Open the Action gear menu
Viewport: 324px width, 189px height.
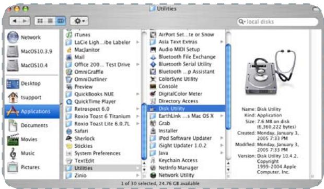(x=79, y=21)
